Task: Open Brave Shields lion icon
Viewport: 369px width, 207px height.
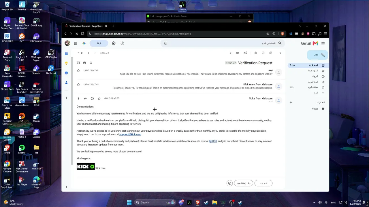Action: [x=283, y=34]
